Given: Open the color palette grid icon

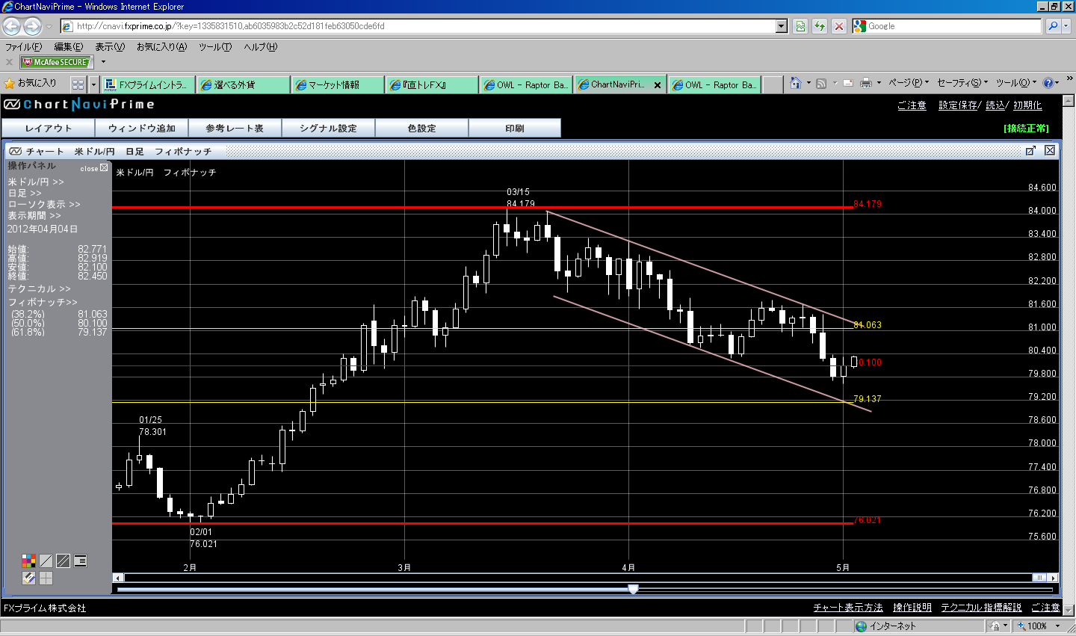Looking at the screenshot, I should click(29, 561).
